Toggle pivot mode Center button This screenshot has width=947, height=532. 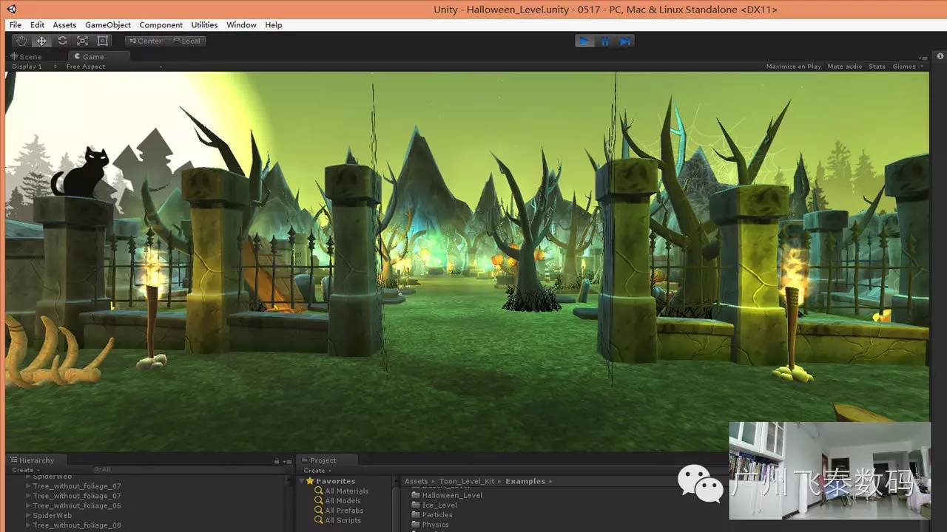click(x=145, y=41)
